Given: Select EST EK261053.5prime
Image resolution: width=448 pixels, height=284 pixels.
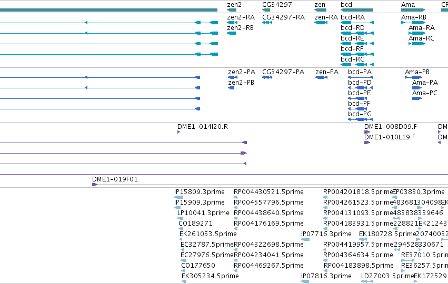Looking at the screenshot, I should click(x=208, y=235).
